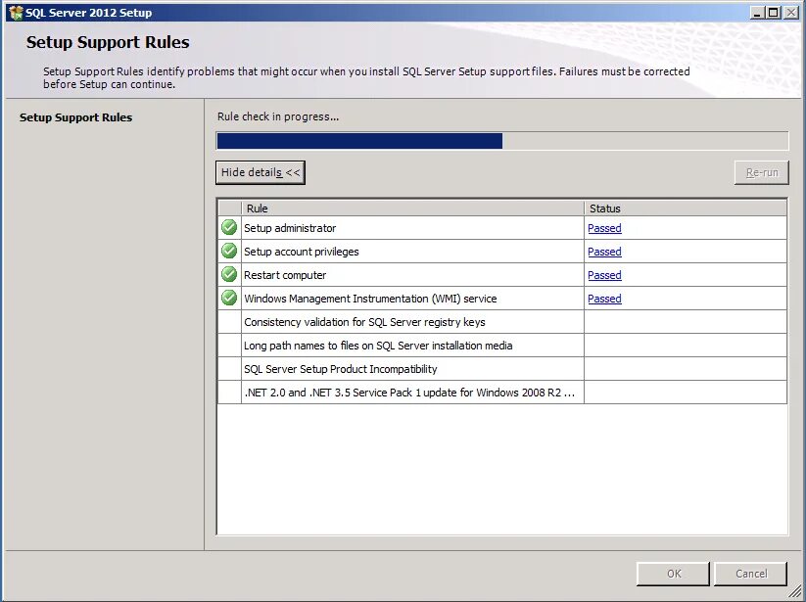The width and height of the screenshot is (806, 602).
Task: Select the Setup account privileges rule text
Action: point(302,252)
